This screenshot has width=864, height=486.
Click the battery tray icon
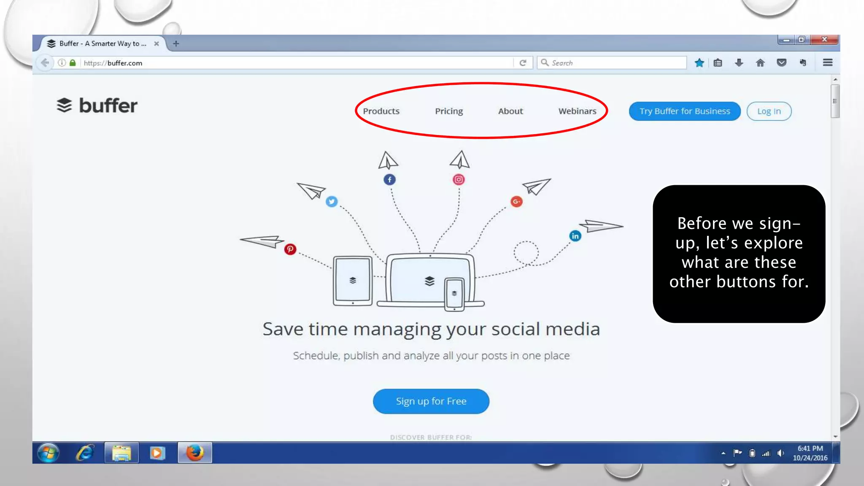pos(752,453)
